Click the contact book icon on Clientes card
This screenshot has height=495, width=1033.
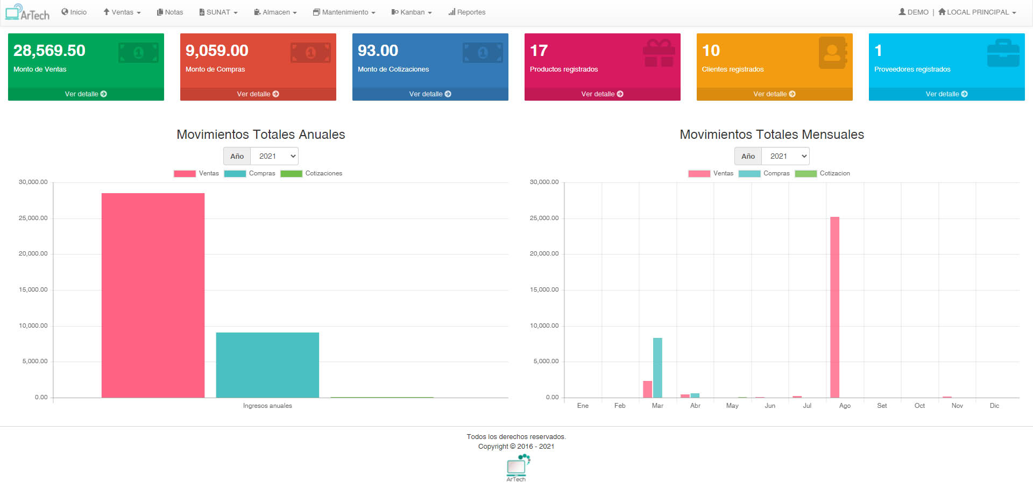(832, 53)
